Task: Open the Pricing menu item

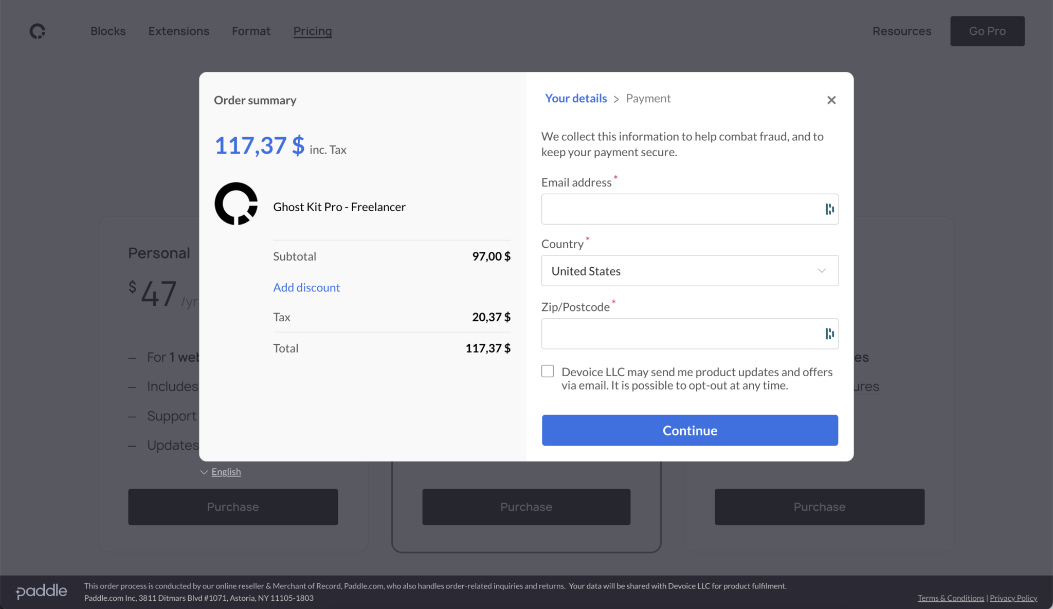Action: coord(312,31)
